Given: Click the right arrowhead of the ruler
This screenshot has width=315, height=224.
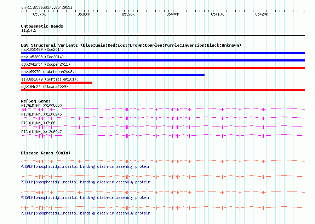Looking at the screenshot, I should (x=304, y=11).
